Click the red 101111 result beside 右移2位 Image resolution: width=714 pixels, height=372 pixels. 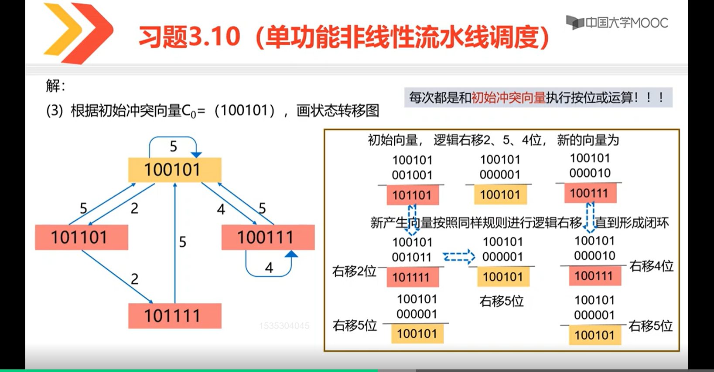click(413, 278)
